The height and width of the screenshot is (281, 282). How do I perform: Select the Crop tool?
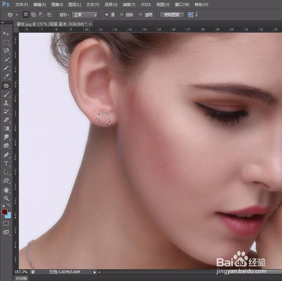[x=6, y=68]
